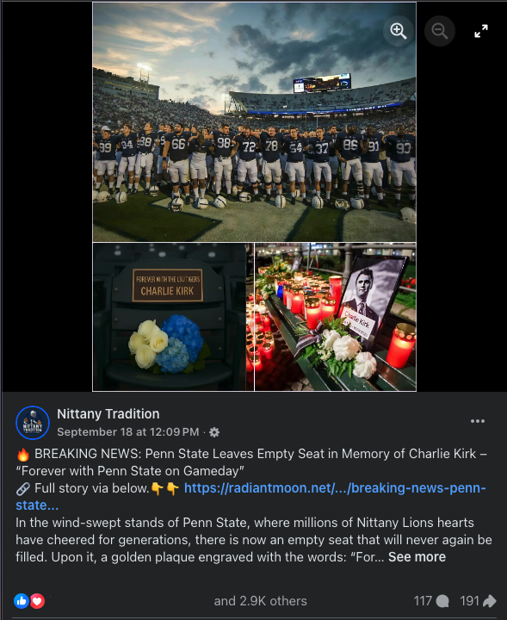Viewport: 507px width, 620px height.
Task: Click the red heart Love reaction icon
Action: click(37, 601)
